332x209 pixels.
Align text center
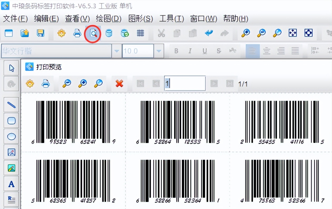(x=267, y=51)
